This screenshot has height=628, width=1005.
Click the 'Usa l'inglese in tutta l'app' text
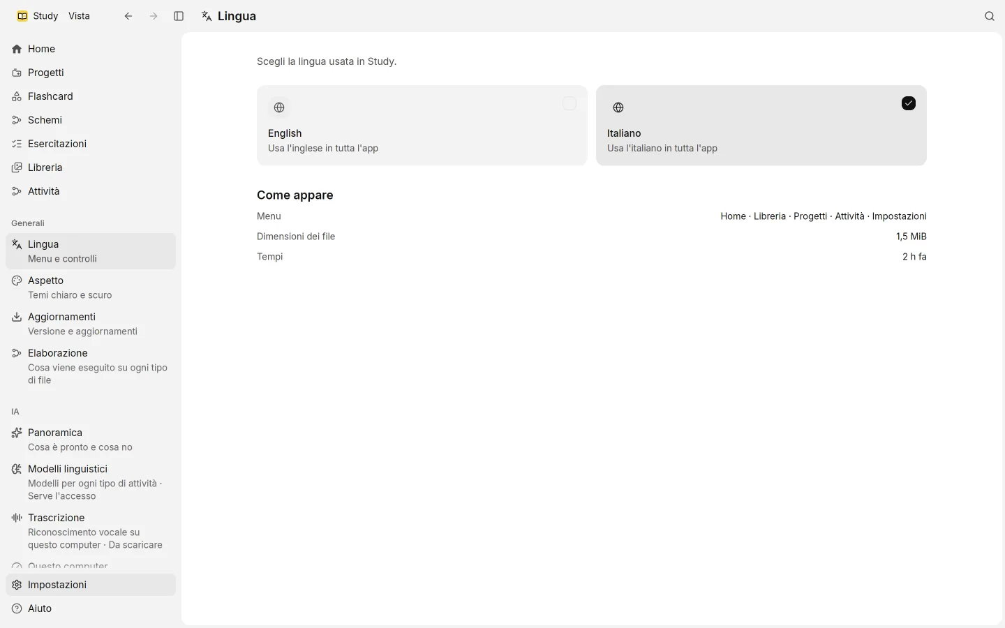(323, 148)
